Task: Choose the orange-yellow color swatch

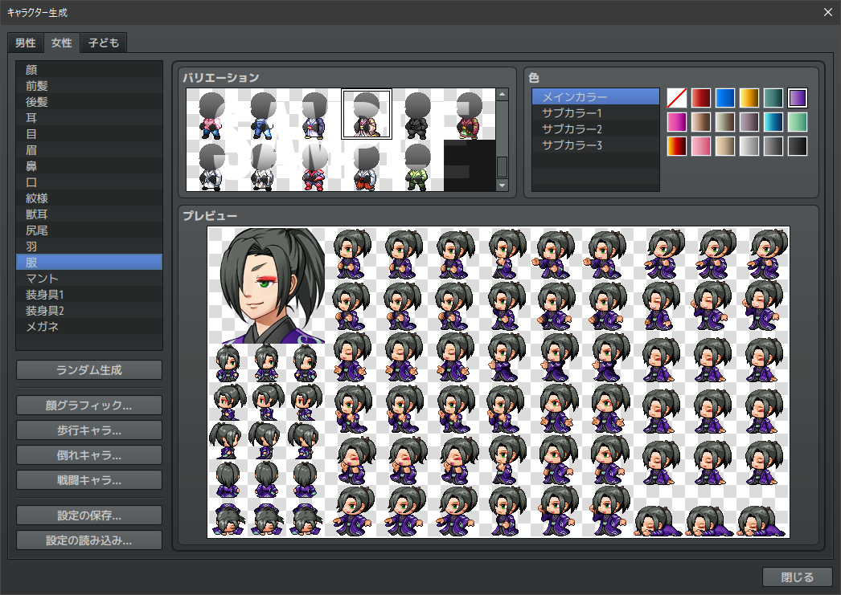Action: (x=749, y=98)
